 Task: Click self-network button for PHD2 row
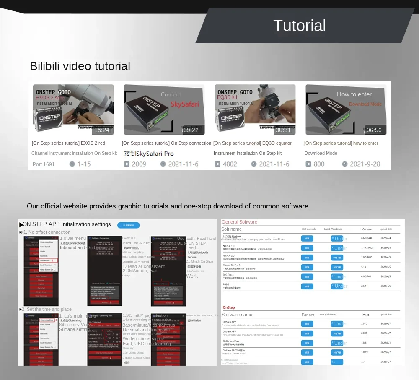pyautogui.click(x=307, y=286)
